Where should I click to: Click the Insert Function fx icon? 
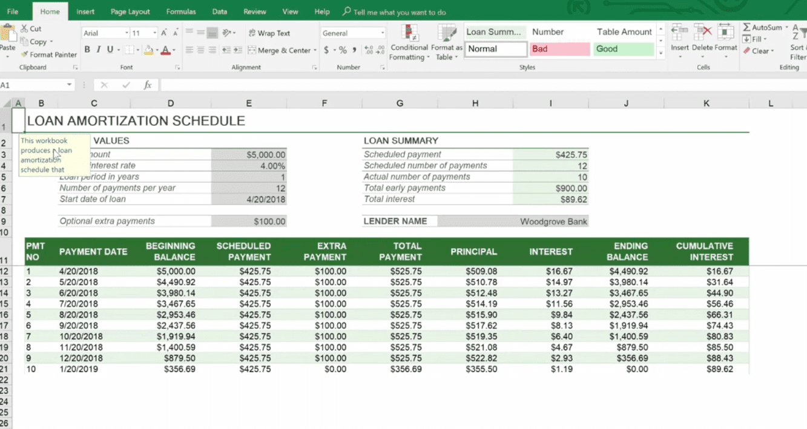tap(147, 85)
